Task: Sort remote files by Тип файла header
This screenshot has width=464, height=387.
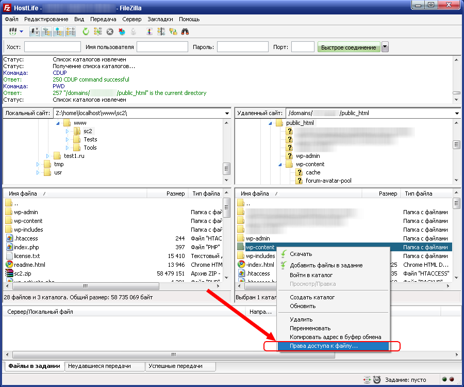Action: [x=426, y=193]
